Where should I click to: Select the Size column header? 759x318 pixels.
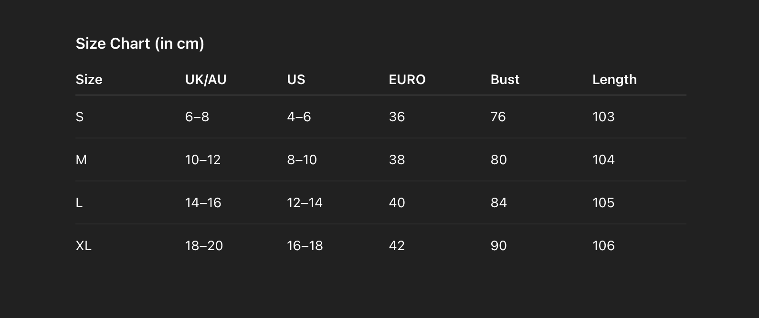89,79
